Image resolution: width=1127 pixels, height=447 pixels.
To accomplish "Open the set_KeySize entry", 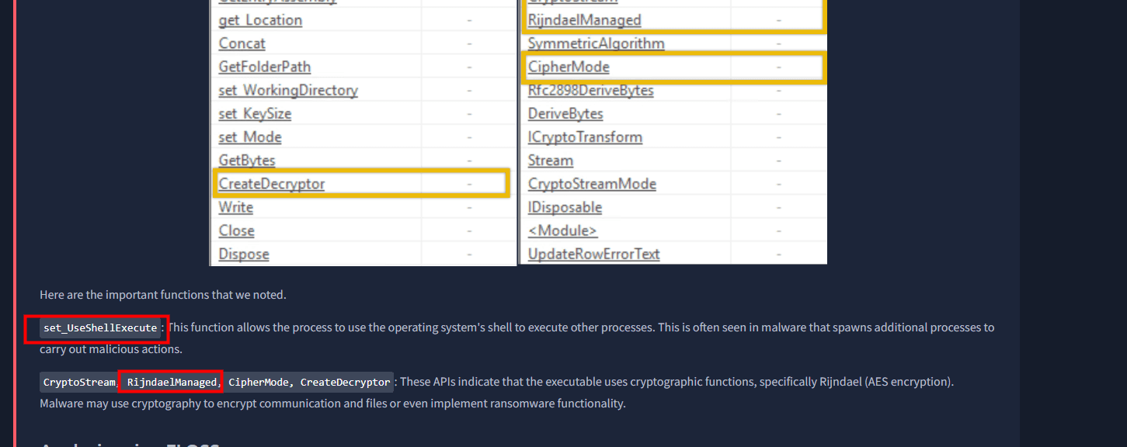I will (x=255, y=113).
